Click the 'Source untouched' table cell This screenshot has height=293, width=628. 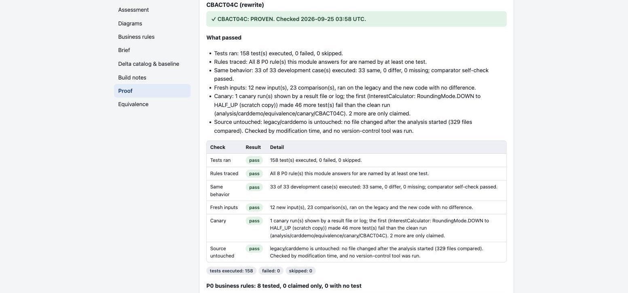pos(224,252)
